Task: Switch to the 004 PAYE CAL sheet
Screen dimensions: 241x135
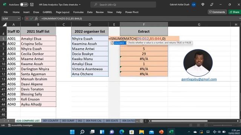Action: point(94,121)
